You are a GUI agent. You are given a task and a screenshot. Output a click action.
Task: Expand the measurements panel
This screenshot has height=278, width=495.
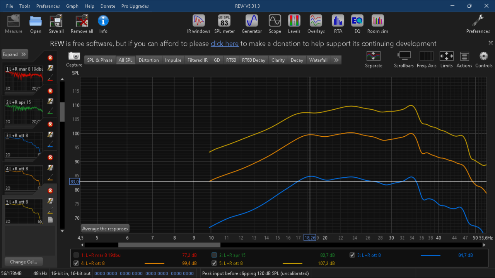[14, 54]
